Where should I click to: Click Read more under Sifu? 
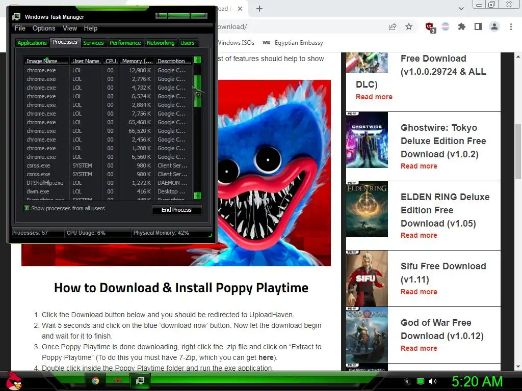(419, 292)
